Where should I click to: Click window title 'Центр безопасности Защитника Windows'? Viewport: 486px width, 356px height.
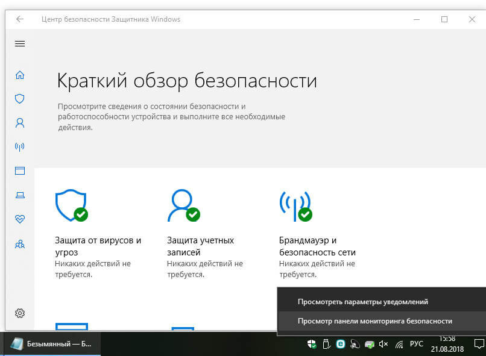tap(111, 19)
